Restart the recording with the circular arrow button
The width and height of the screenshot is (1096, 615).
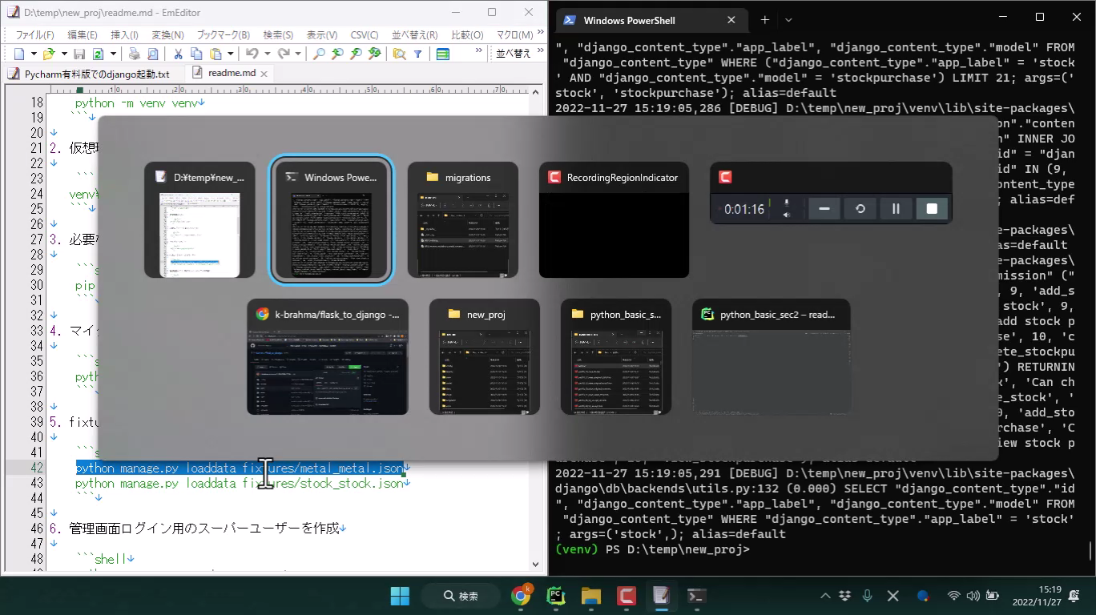860,209
